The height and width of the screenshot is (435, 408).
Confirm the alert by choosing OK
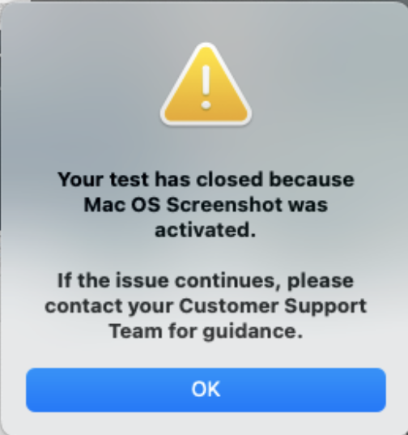pyautogui.click(x=206, y=390)
